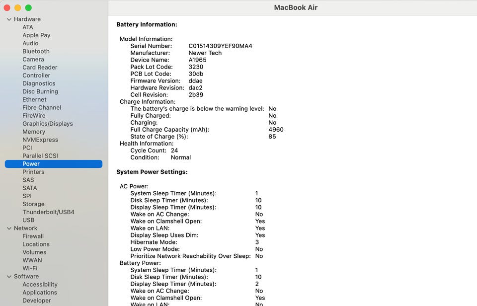Open the Memory entry

click(x=34, y=132)
